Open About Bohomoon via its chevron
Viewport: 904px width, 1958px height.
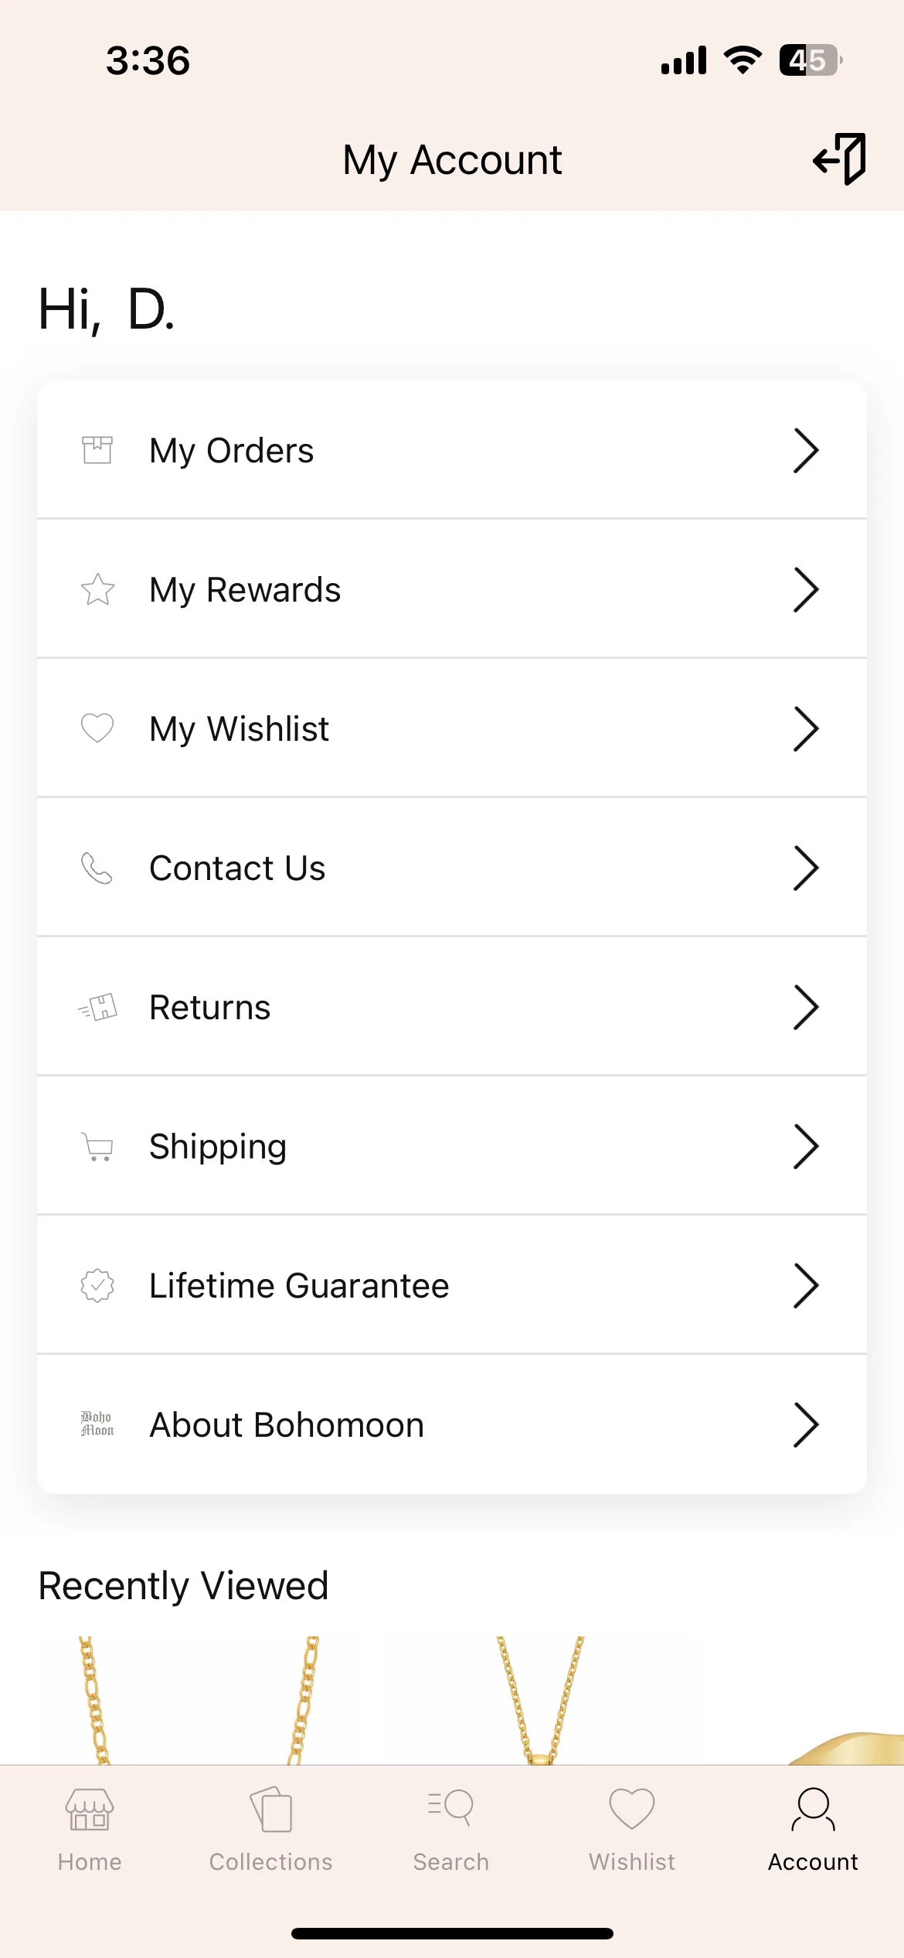tap(806, 1424)
